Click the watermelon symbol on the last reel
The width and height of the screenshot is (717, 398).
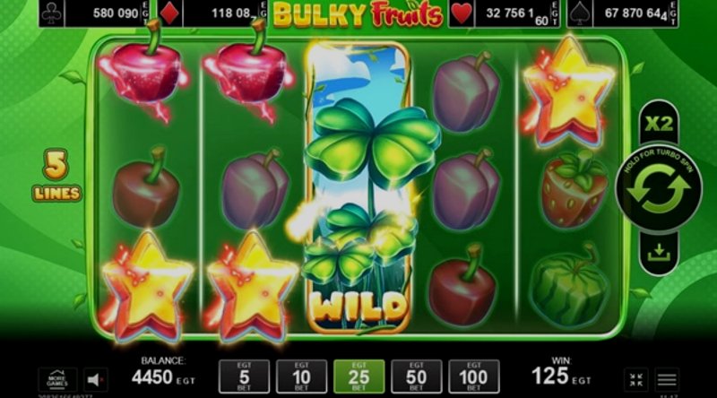pos(569,286)
